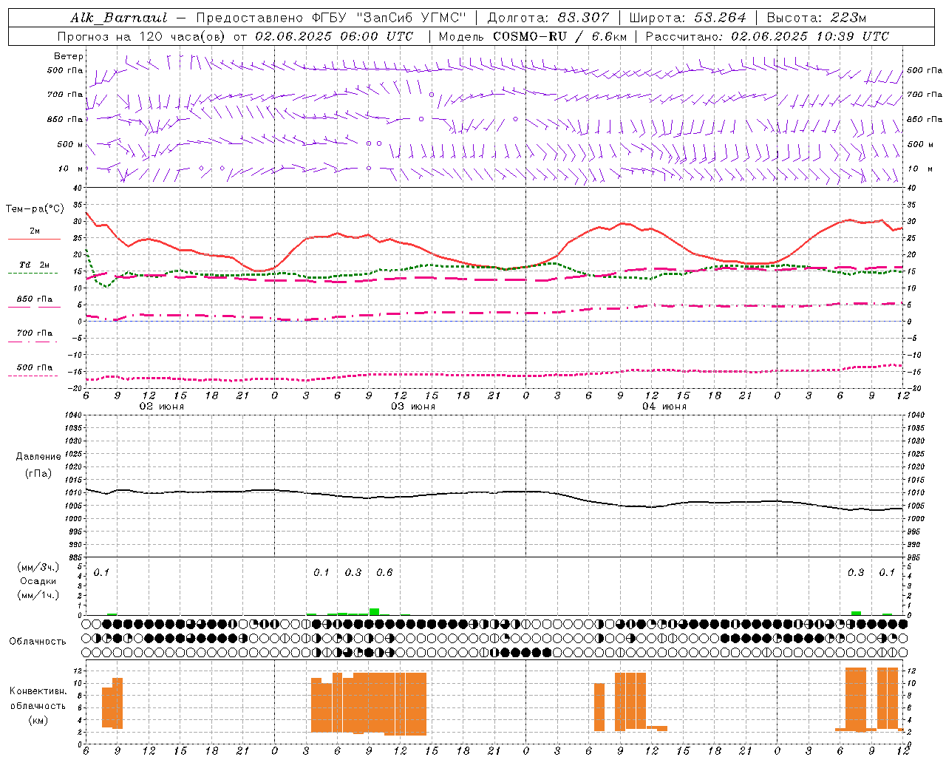
Task: Click the Рассчитано: 02.06.2025 10:39 UTC timestamp
Action: coord(767,36)
